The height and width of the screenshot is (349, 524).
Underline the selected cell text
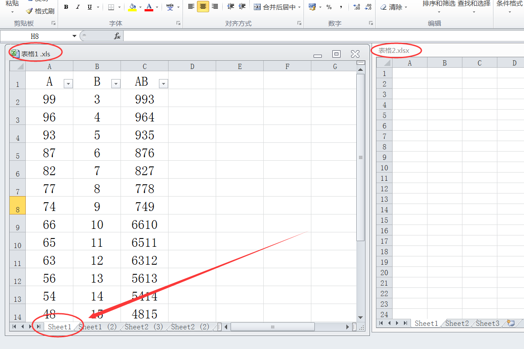90,7
